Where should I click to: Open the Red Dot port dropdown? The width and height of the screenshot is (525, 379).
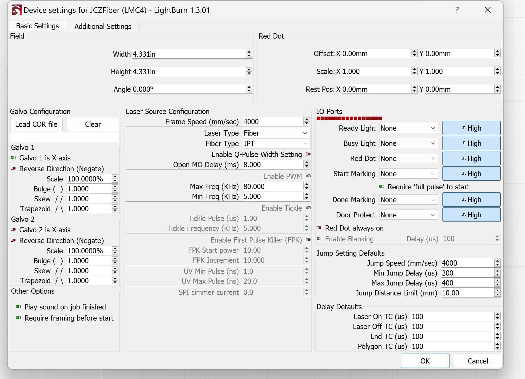click(x=409, y=158)
